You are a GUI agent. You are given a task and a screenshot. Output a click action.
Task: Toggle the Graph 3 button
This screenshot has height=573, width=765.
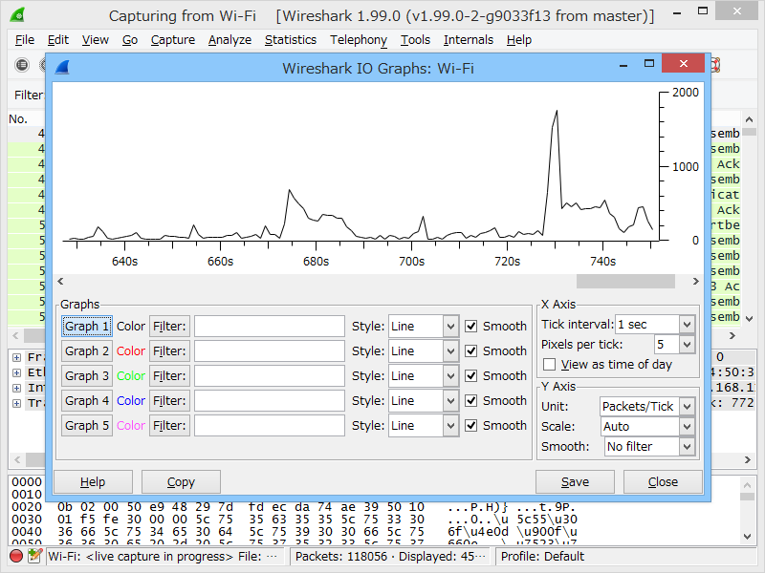pyautogui.click(x=87, y=375)
